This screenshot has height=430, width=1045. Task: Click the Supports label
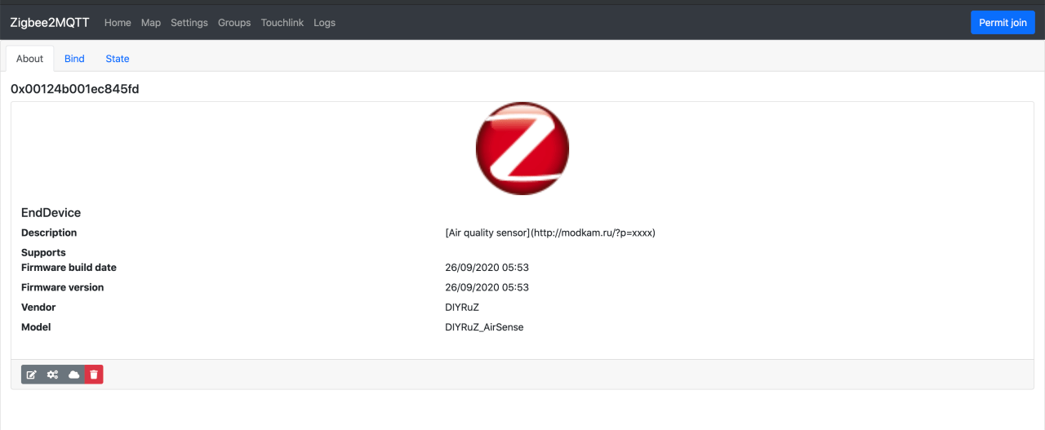point(43,253)
